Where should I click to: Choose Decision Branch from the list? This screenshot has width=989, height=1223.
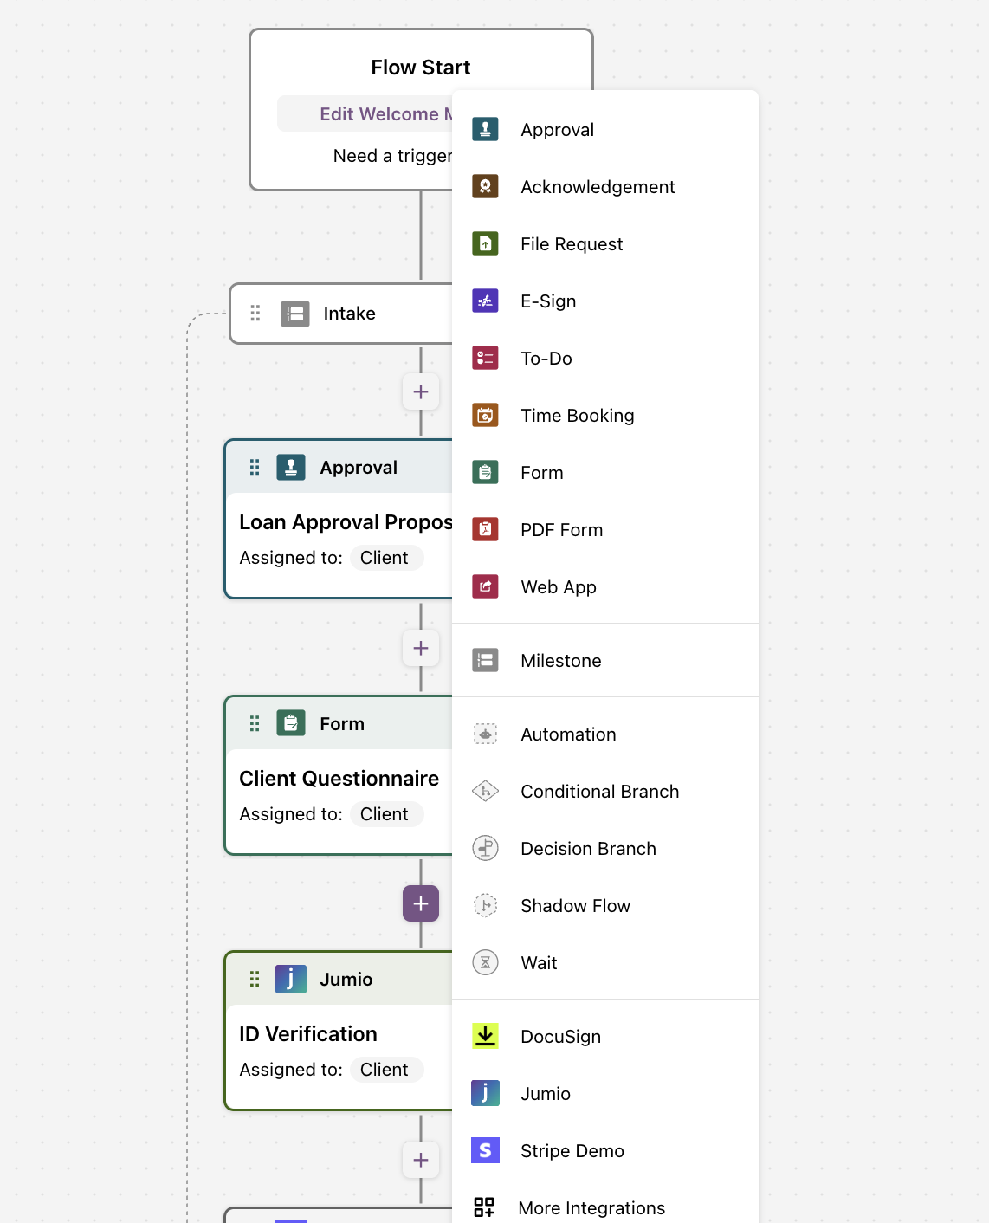605,848
